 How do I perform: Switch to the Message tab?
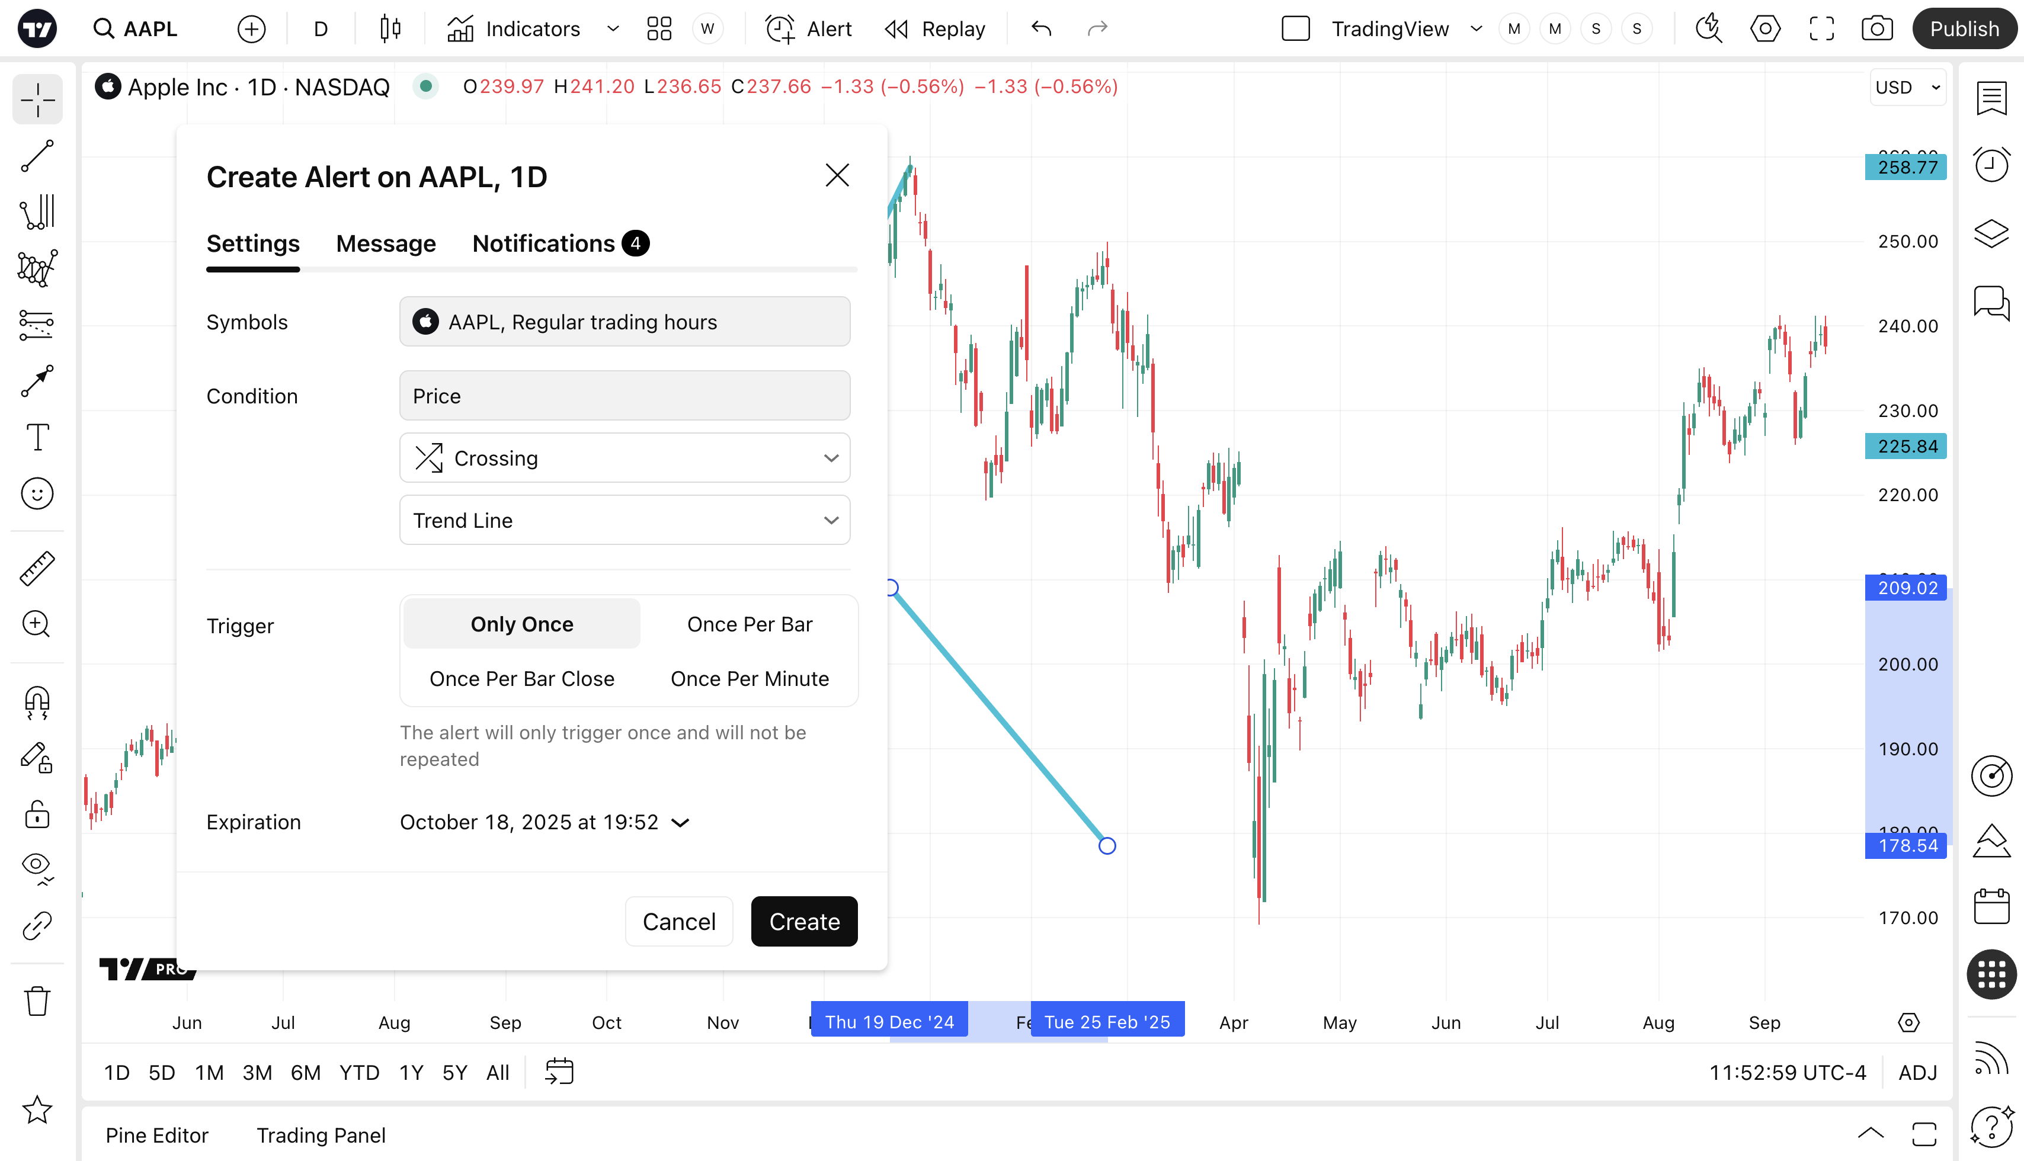pyautogui.click(x=385, y=243)
